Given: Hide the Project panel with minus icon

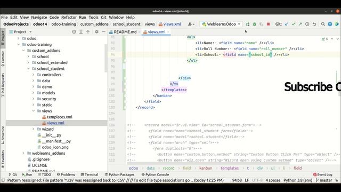Looking at the screenshot, I should click(x=104, y=32).
